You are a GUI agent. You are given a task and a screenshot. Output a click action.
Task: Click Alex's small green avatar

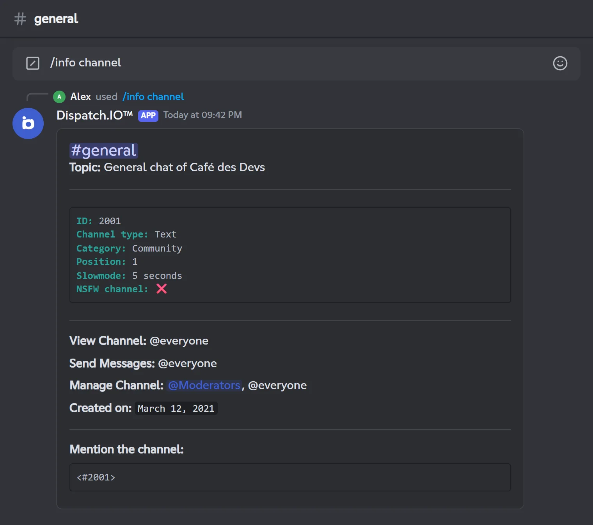(59, 97)
